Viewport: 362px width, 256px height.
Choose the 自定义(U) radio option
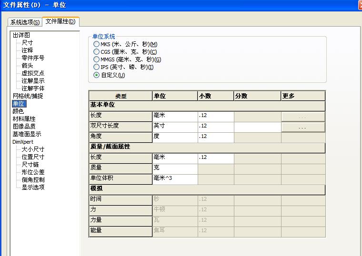[x=109, y=75]
